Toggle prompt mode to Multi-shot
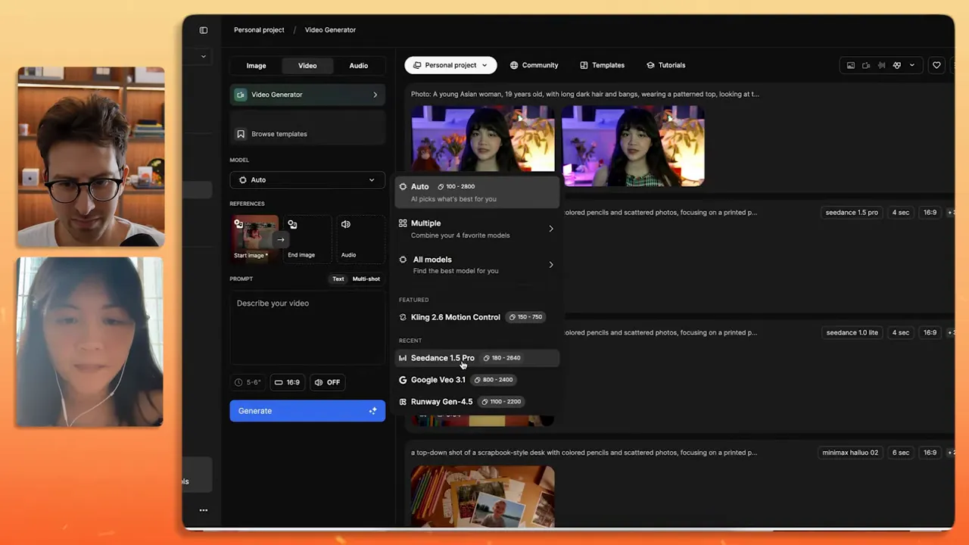969x545 pixels. coord(366,279)
